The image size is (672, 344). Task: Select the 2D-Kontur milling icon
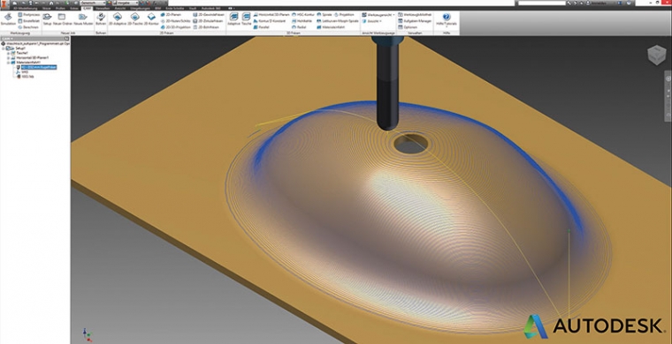point(151,19)
